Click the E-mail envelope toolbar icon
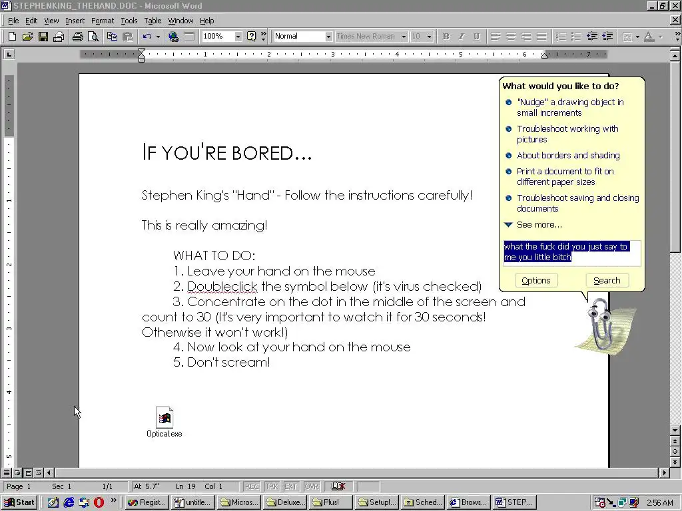 coord(59,37)
